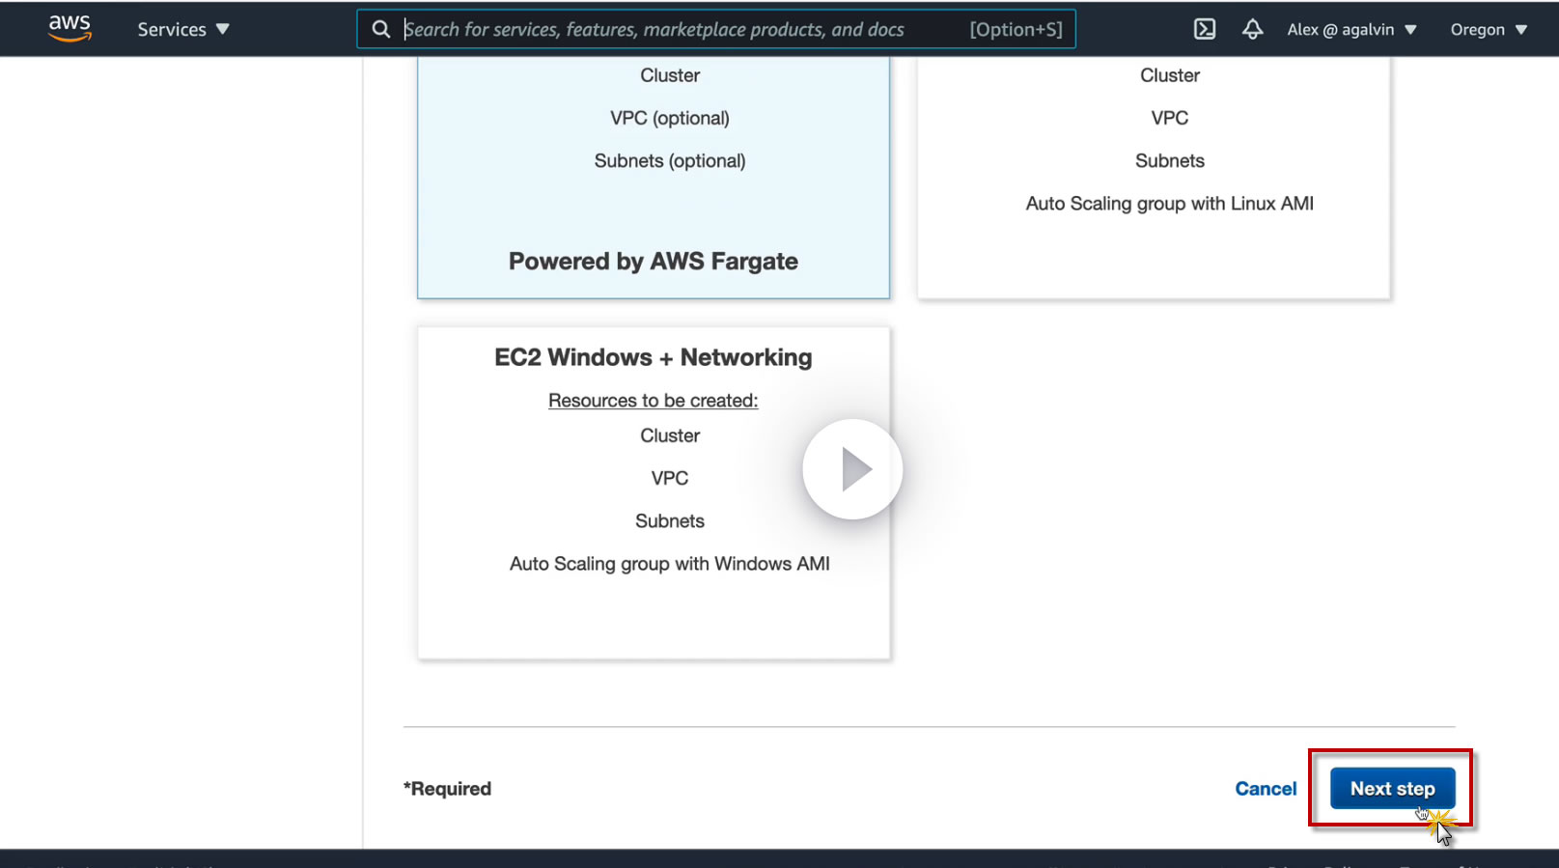This screenshot has width=1559, height=868.
Task: Click the Services dropdown arrow
Action: click(x=223, y=29)
